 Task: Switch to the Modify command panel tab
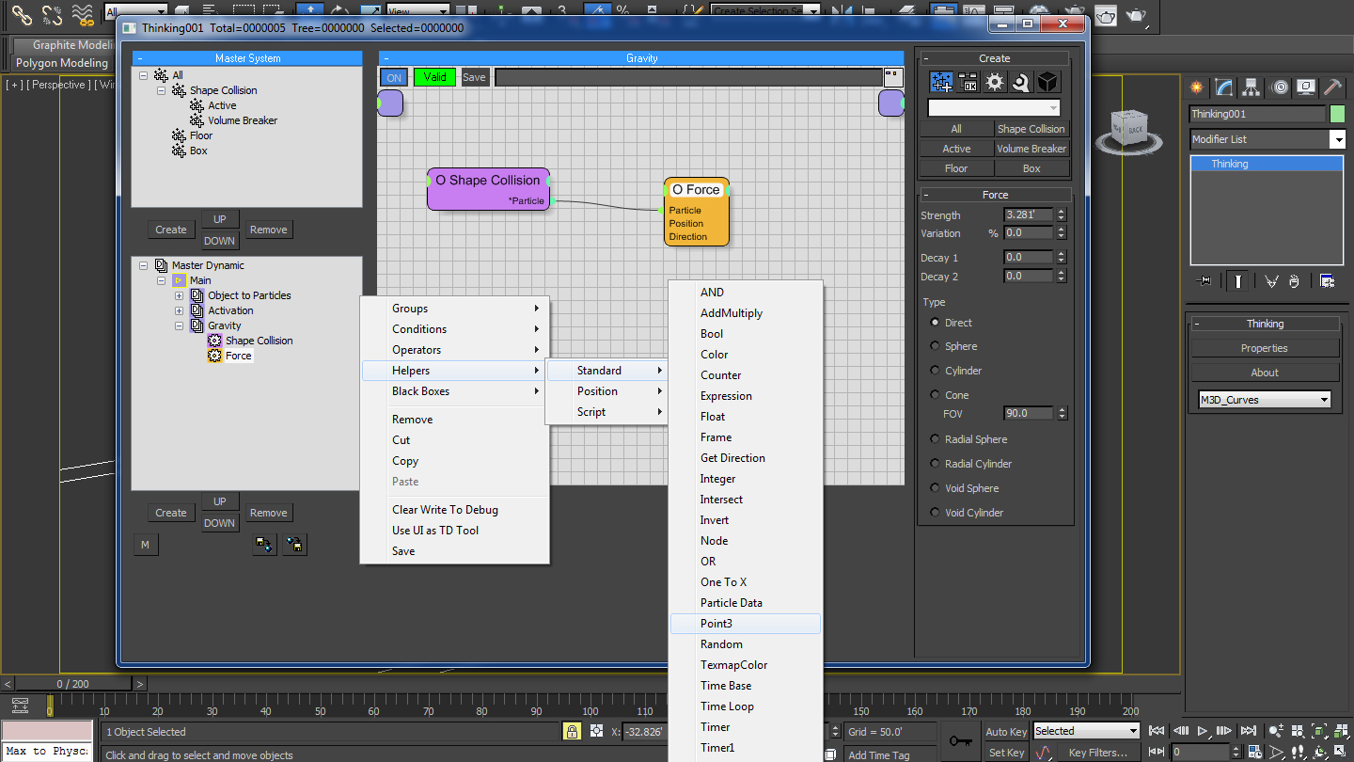click(x=1224, y=87)
